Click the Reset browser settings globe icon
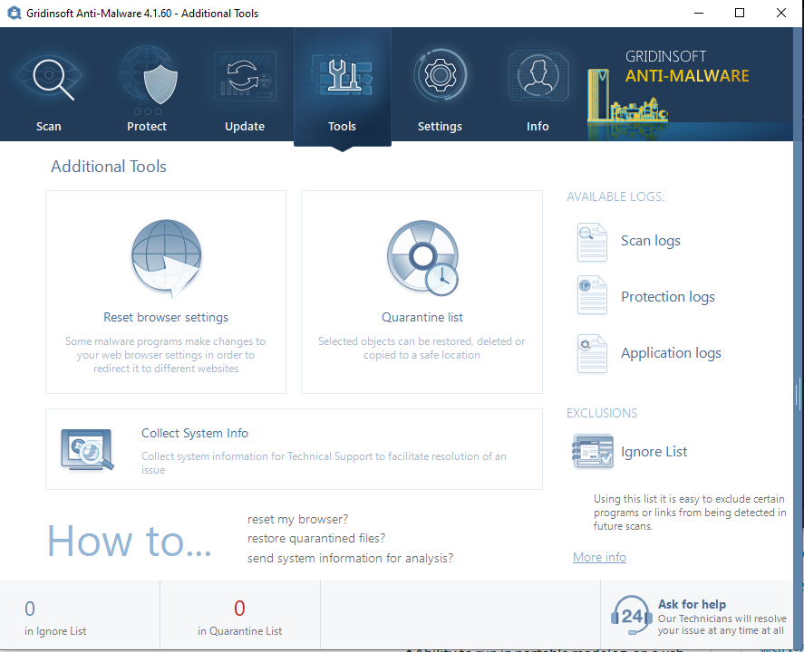Image resolution: width=804 pixels, height=652 pixels. [166, 258]
